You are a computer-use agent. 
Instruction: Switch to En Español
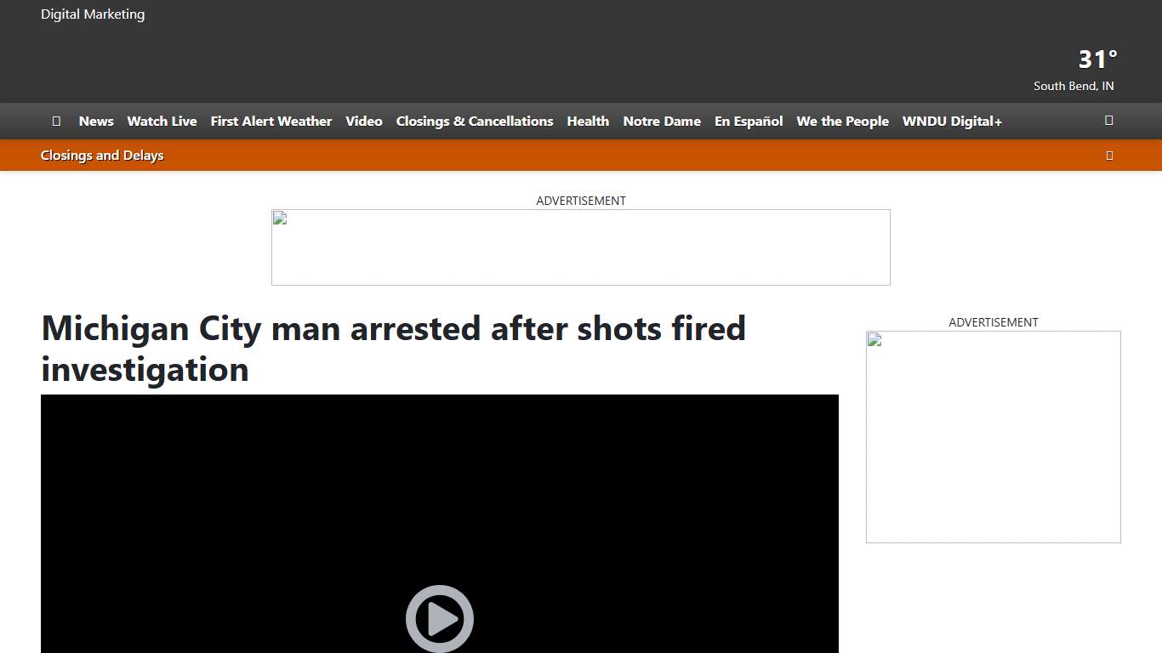[749, 121]
